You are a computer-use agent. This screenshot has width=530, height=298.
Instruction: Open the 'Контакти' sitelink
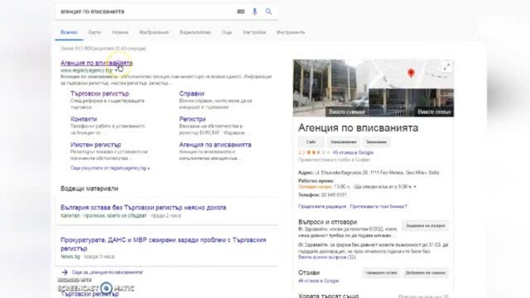[83, 119]
